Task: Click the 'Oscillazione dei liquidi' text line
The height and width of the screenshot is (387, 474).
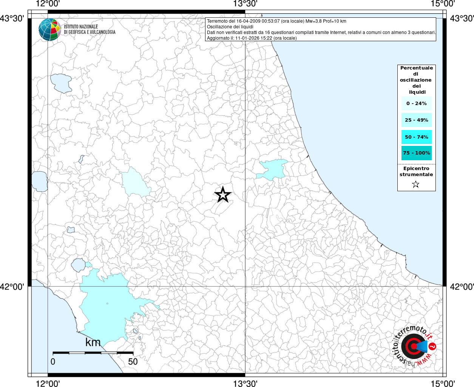Action: coord(230,27)
